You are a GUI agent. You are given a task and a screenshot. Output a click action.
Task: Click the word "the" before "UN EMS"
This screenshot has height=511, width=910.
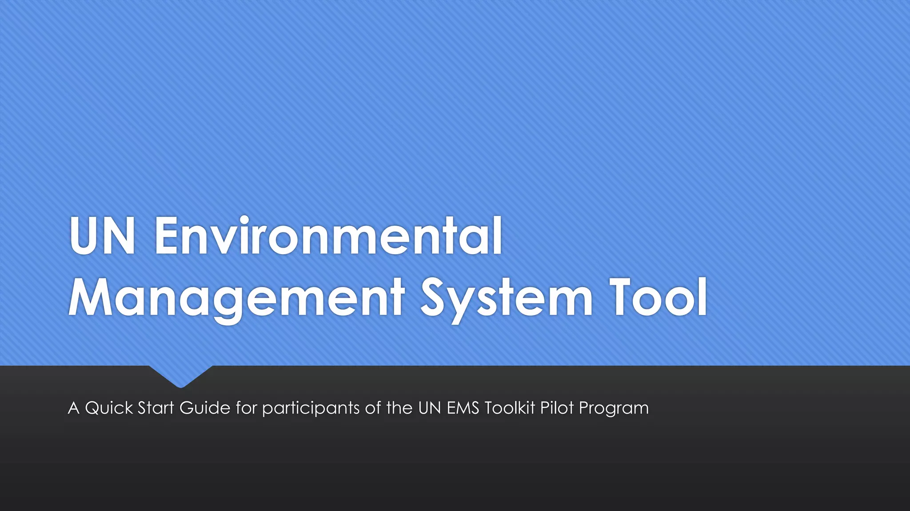(399, 408)
